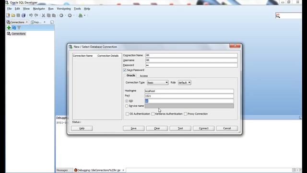Viewport: 307px width, 173px height.
Task: Select the Connections tree node
Action: pyautogui.click(x=18, y=34)
